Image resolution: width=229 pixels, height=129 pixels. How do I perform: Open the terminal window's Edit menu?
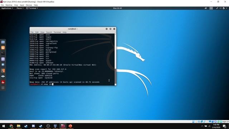(x=37, y=32)
